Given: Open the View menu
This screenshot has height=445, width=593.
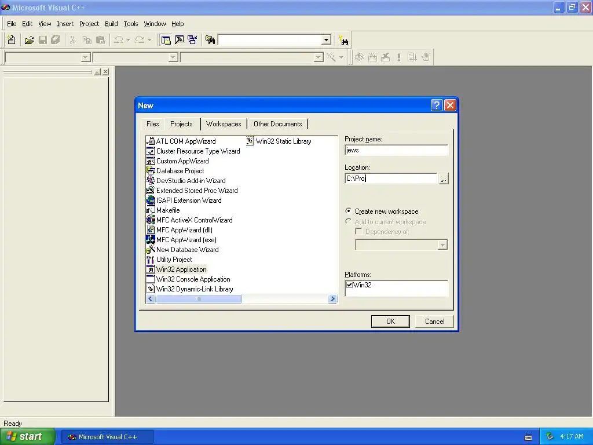Looking at the screenshot, I should pos(45,24).
